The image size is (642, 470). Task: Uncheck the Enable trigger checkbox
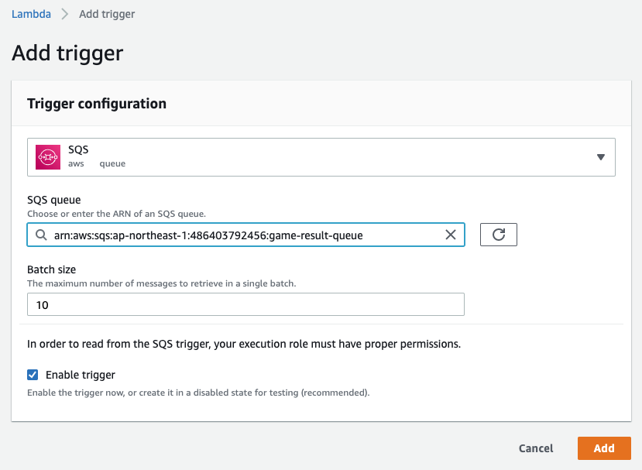point(33,375)
